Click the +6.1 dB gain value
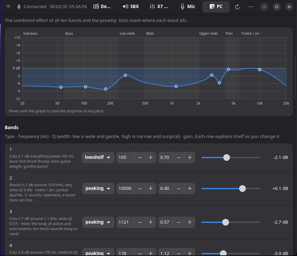 280,189
